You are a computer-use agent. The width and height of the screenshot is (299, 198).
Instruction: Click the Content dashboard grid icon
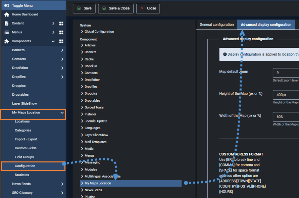tap(61, 23)
